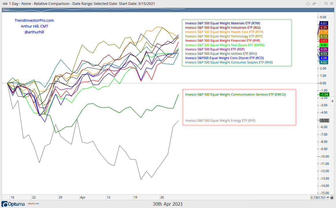Click the 26 date axis label
Screen dimensions: 336x208
(x=162, y=197)
